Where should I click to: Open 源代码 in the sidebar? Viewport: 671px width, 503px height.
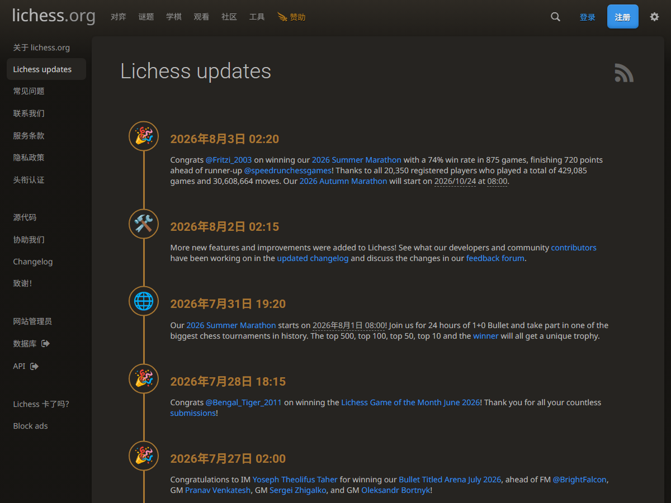[46, 217]
